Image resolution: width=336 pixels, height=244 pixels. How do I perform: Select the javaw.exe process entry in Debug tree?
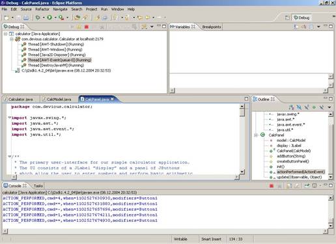(x=66, y=70)
